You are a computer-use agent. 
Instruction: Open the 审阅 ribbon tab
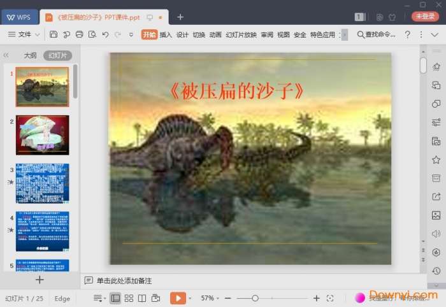pos(267,34)
